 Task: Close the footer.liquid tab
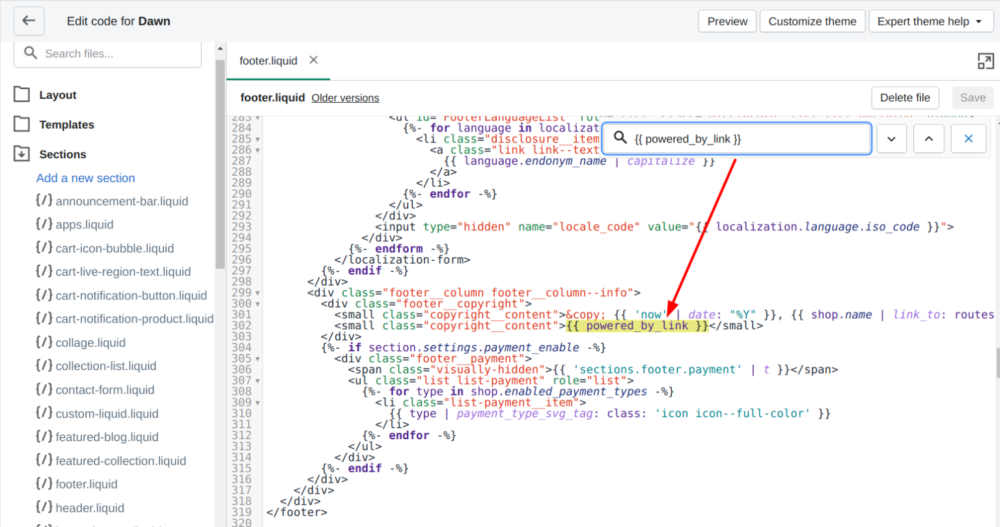[314, 60]
